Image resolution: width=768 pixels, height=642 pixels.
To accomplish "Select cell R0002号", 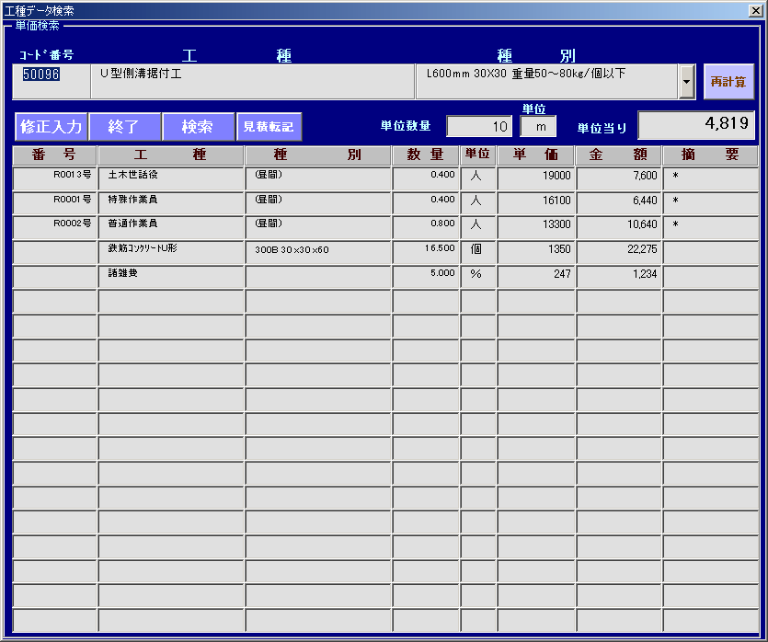I will [54, 228].
